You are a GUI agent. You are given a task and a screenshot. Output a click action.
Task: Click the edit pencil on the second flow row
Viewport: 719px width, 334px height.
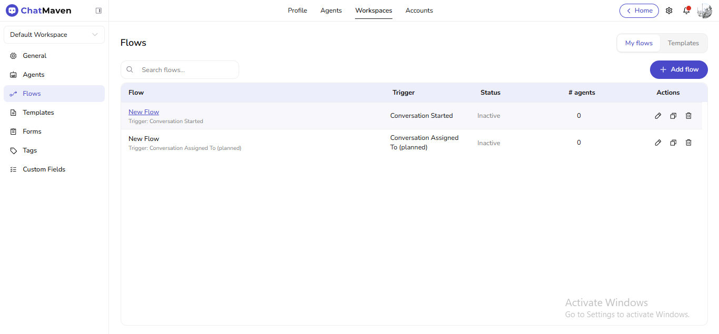point(658,143)
